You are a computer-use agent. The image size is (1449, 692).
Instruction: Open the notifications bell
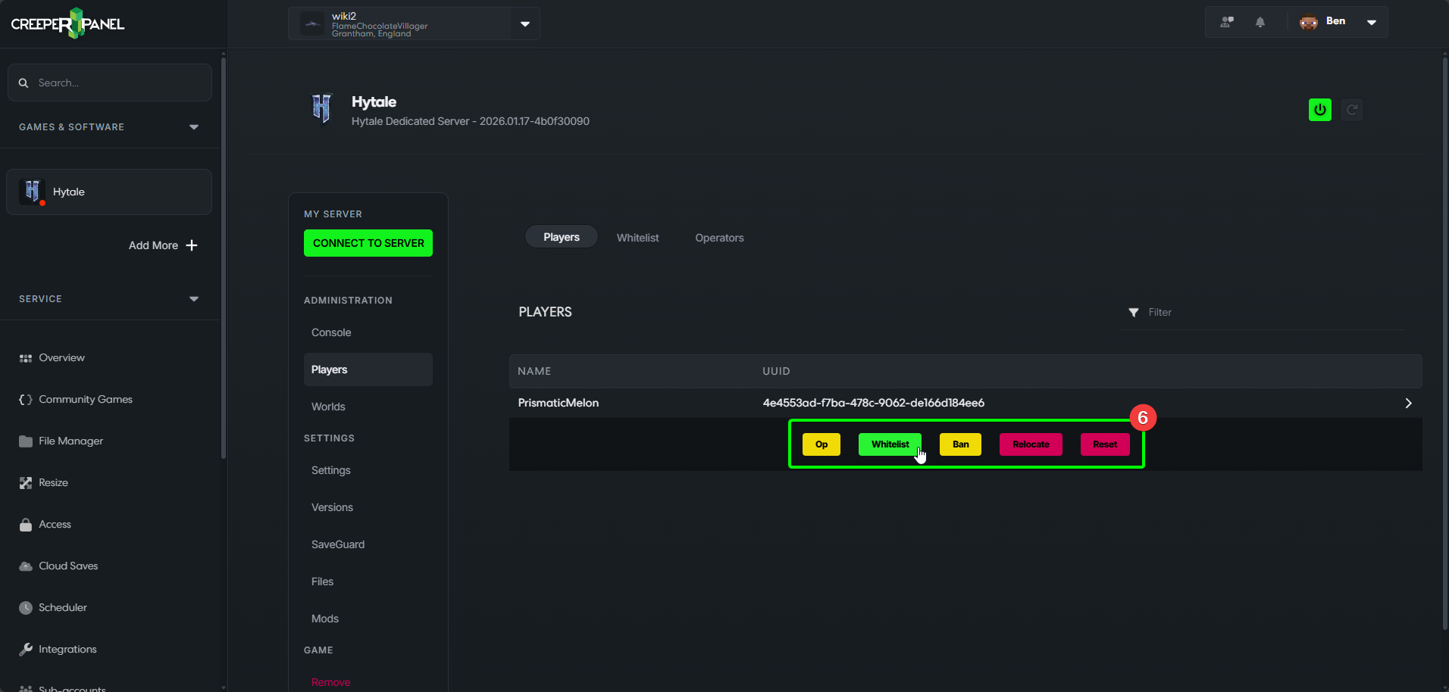click(x=1260, y=22)
